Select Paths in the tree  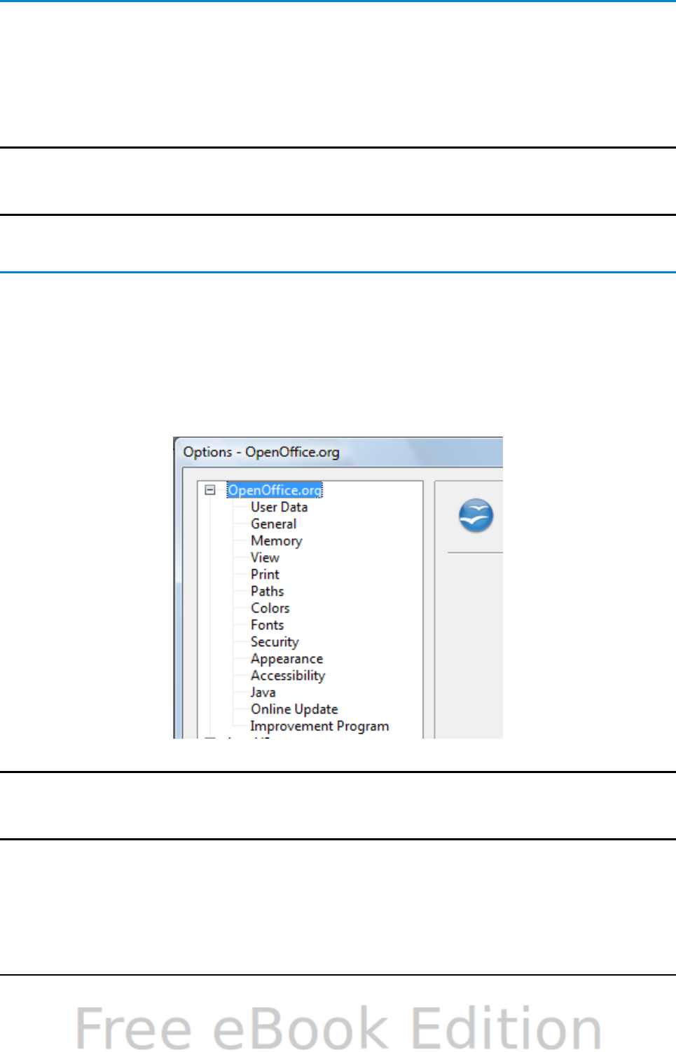(267, 591)
